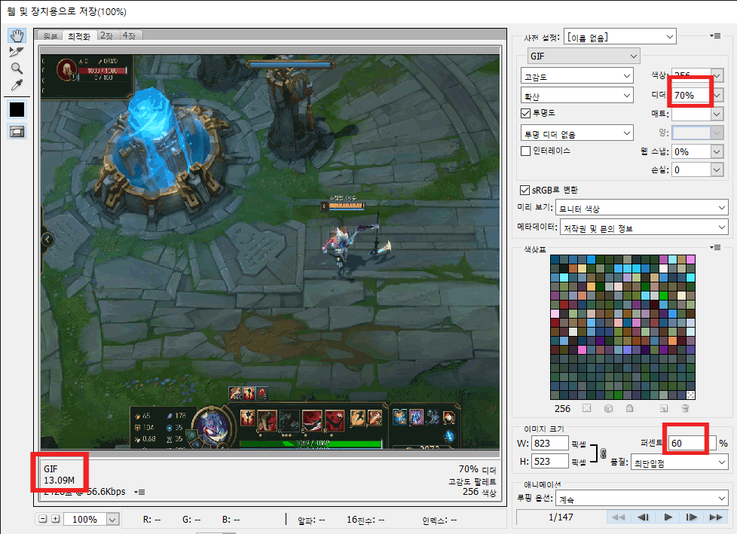
Task: Switch to the 2장 tab
Action: 107,35
